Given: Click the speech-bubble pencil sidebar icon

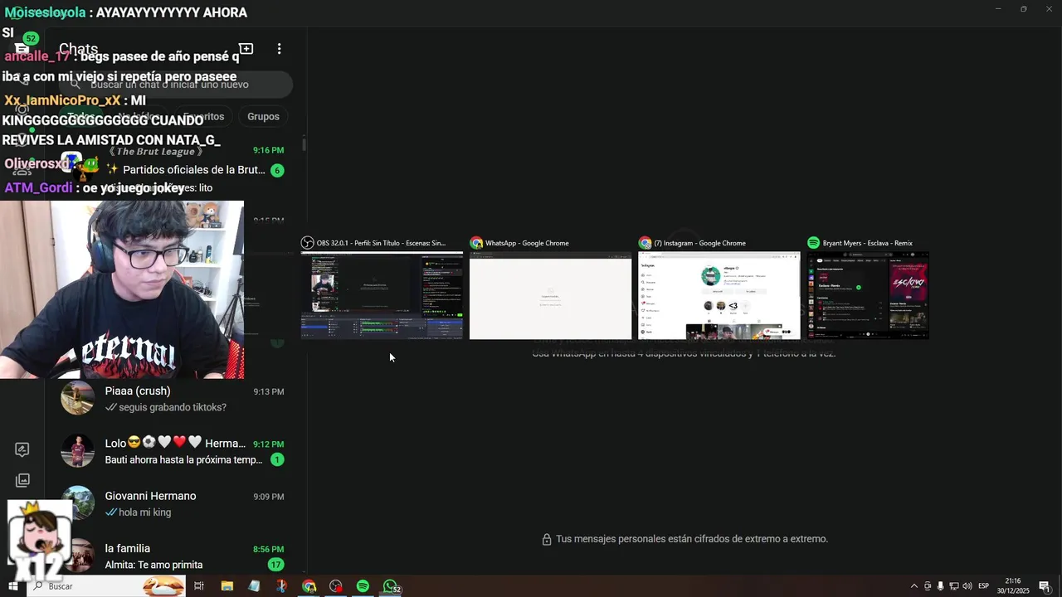Looking at the screenshot, I should [22, 449].
